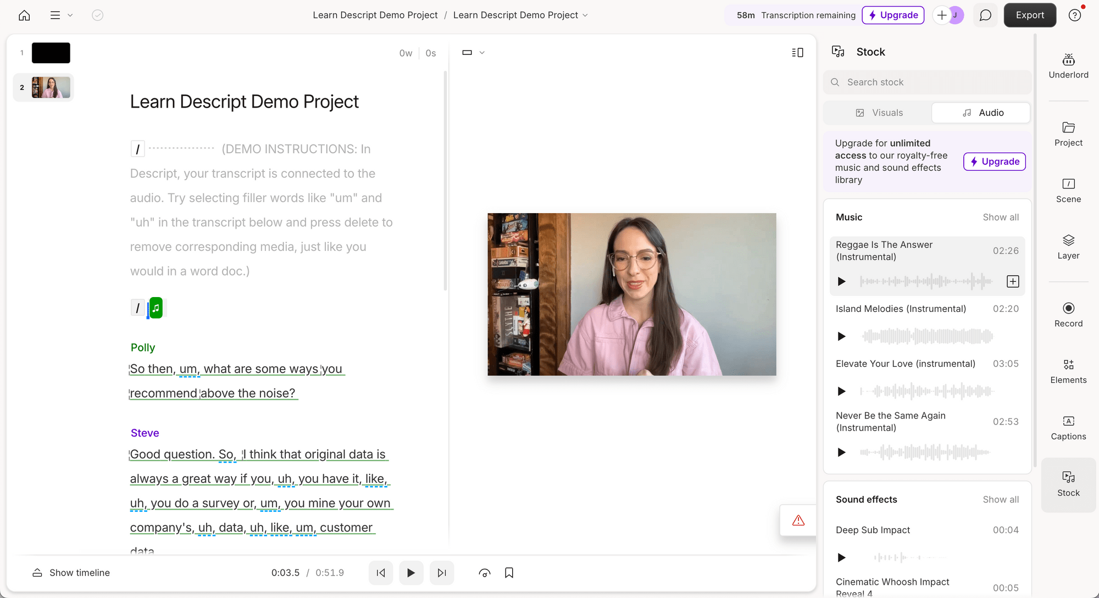Add a bookmark marker

pos(509,573)
